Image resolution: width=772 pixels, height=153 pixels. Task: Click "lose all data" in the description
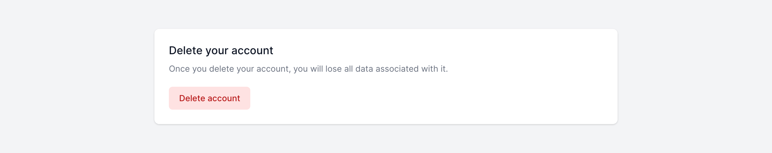click(349, 69)
